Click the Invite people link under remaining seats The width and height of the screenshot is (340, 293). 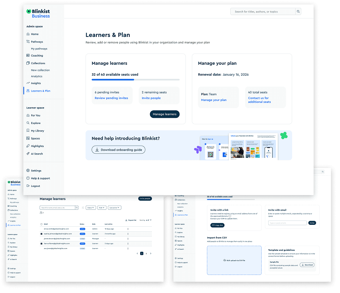pos(151,98)
